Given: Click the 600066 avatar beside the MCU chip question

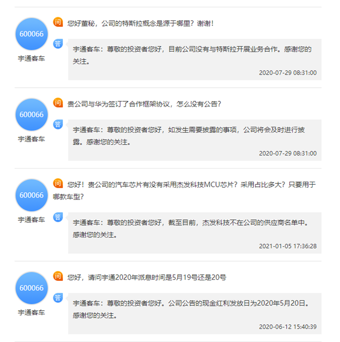Looking at the screenshot, I should click(31, 195).
